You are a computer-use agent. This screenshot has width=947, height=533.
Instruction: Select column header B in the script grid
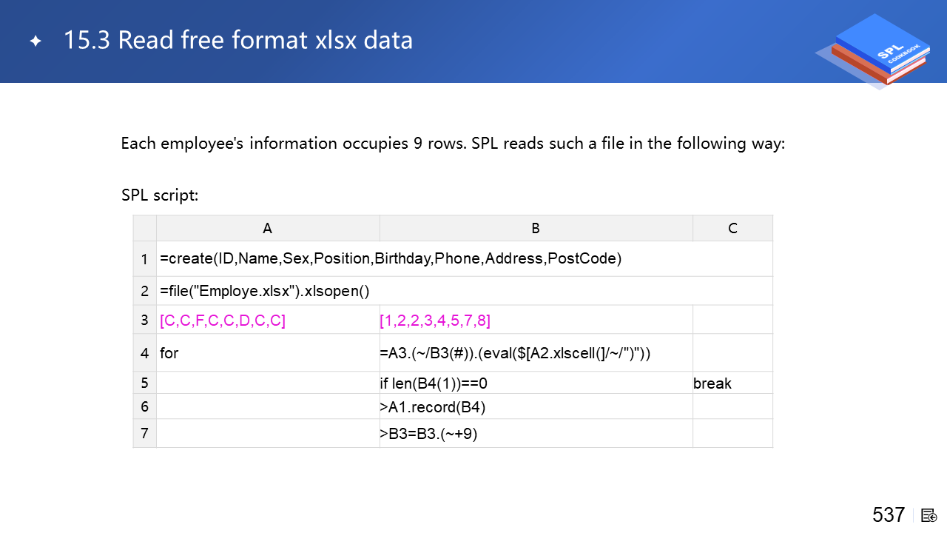[x=536, y=229]
